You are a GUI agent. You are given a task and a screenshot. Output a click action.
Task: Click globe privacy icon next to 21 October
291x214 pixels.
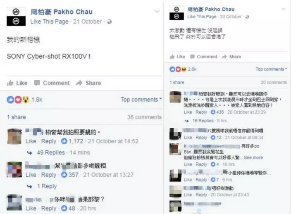coord(110,22)
